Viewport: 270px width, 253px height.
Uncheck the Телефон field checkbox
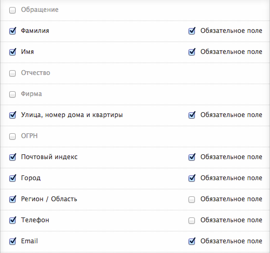tap(12, 221)
